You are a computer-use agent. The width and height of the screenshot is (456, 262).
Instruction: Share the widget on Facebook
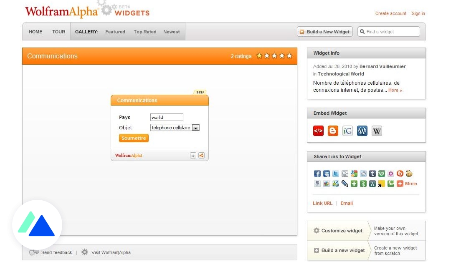[317, 174]
